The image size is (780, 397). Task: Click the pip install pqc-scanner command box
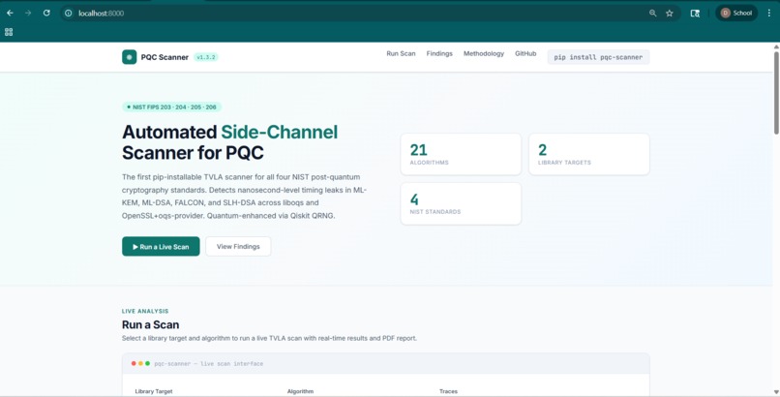point(598,57)
